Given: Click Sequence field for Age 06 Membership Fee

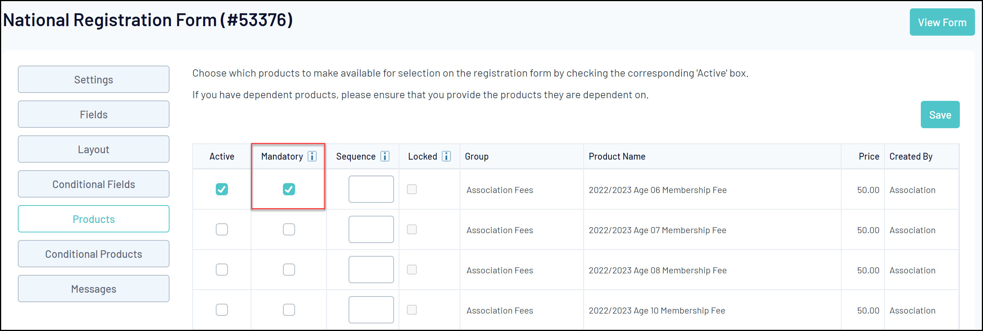Looking at the screenshot, I should coord(371,189).
